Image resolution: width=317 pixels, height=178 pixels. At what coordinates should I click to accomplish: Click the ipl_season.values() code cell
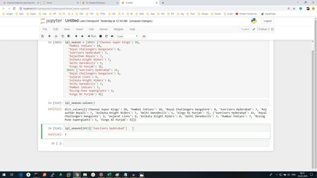coord(166,103)
